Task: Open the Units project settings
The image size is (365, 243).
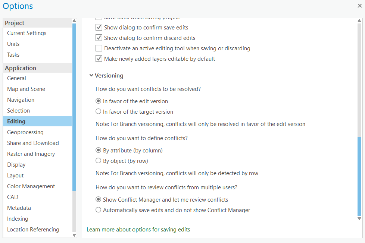Action: pos(13,44)
